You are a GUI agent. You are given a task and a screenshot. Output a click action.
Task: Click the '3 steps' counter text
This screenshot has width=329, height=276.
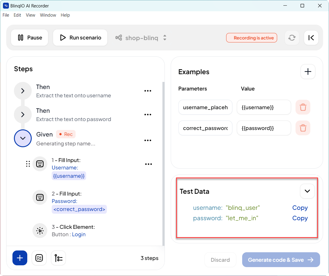[149, 258]
